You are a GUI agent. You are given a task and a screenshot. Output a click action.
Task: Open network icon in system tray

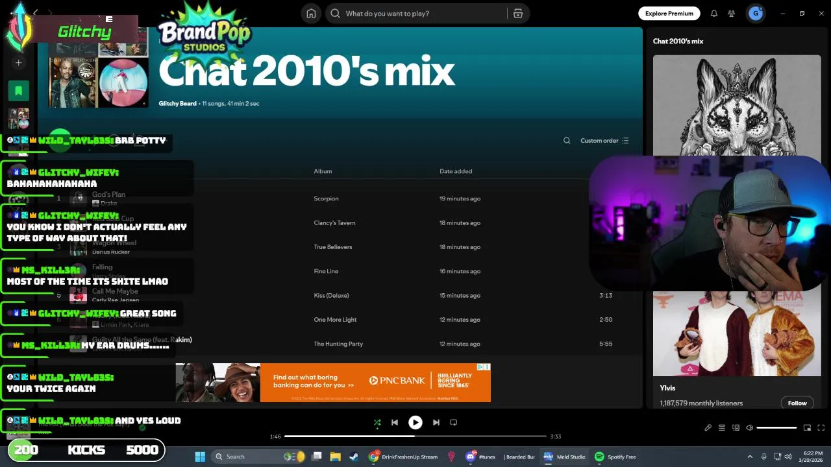(x=778, y=457)
